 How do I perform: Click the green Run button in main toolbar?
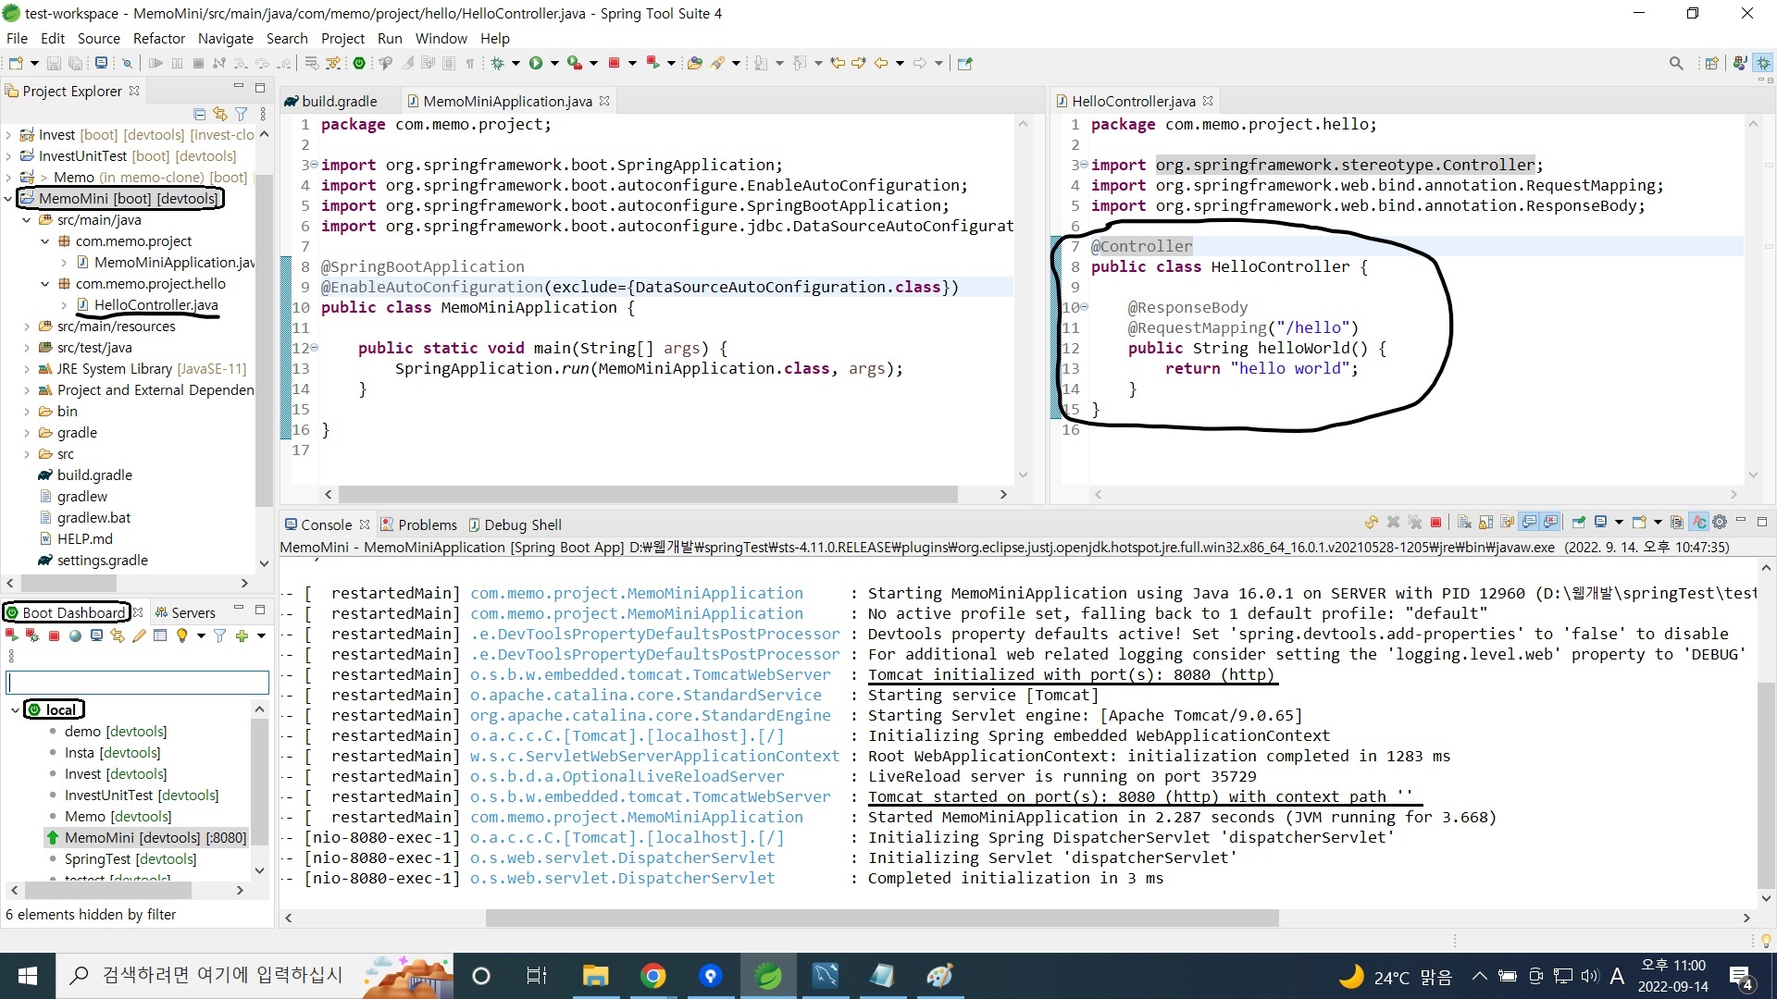coord(536,63)
